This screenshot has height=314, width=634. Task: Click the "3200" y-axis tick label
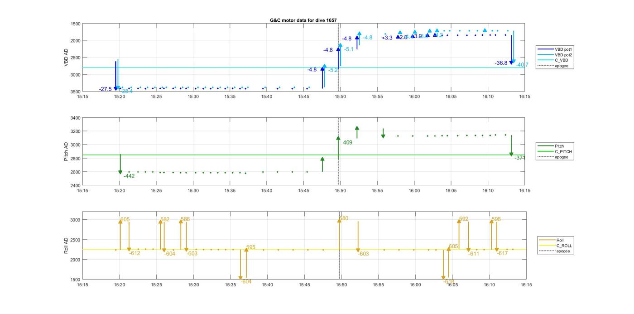[76, 132]
